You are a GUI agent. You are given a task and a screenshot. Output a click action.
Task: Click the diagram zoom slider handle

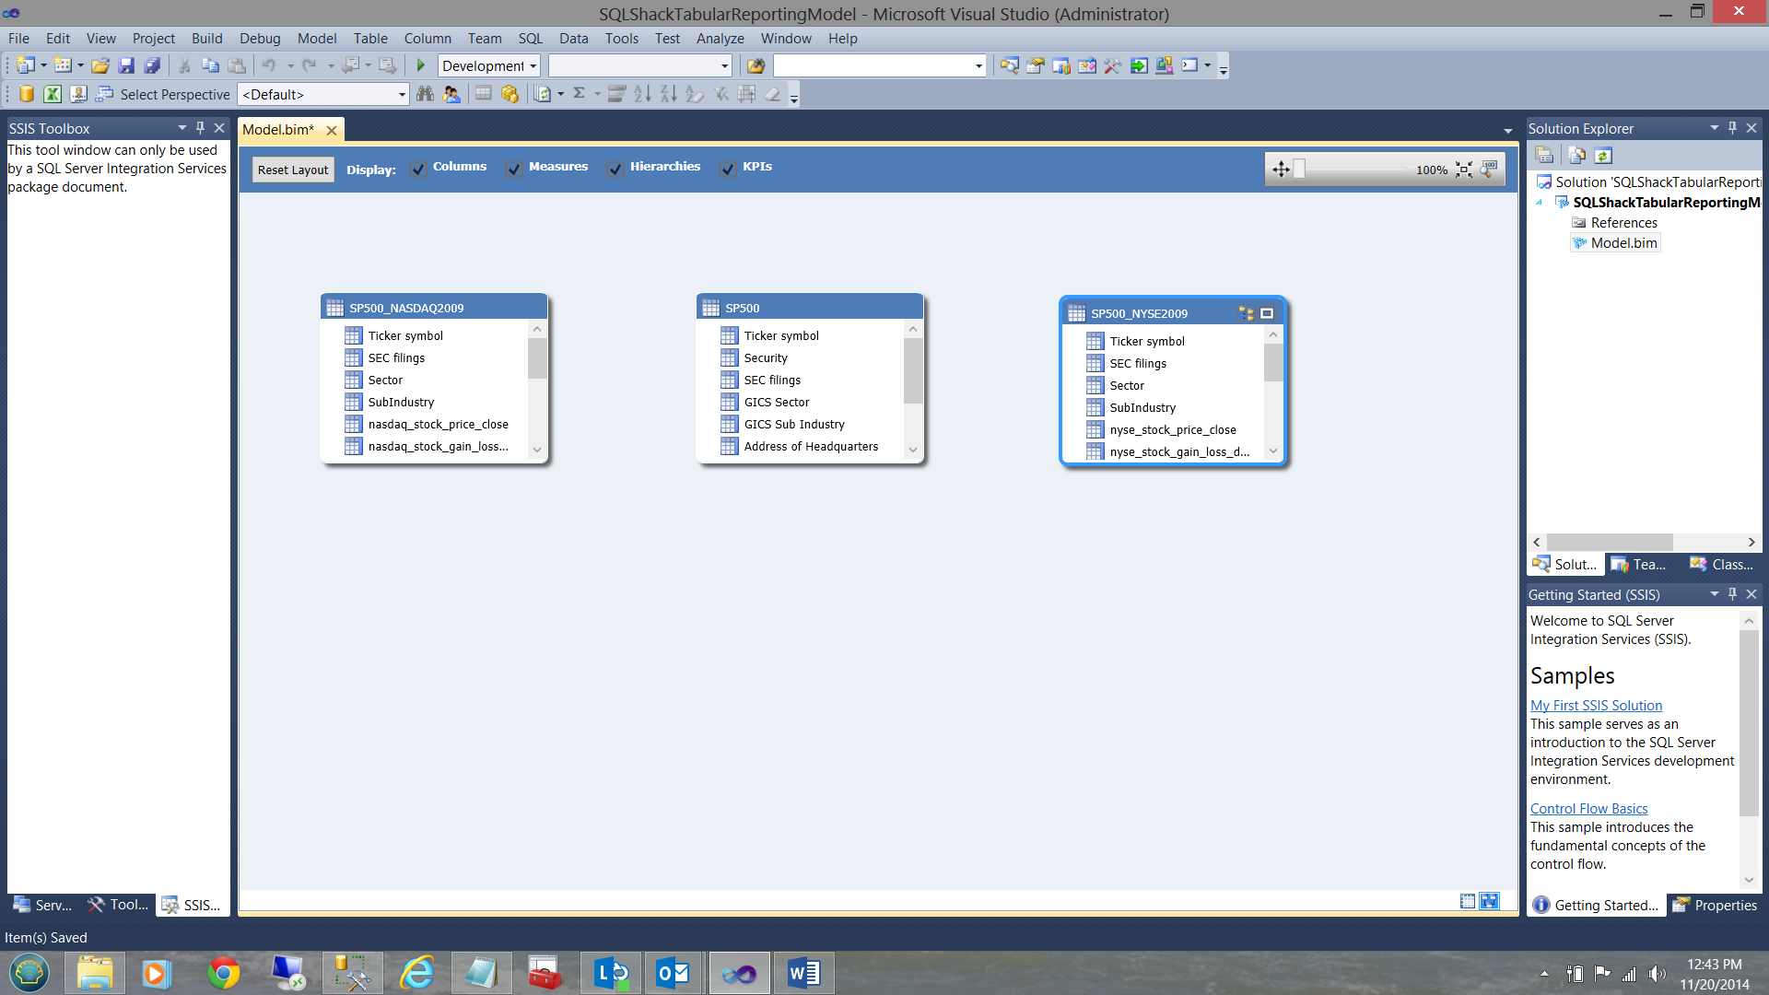[1299, 169]
